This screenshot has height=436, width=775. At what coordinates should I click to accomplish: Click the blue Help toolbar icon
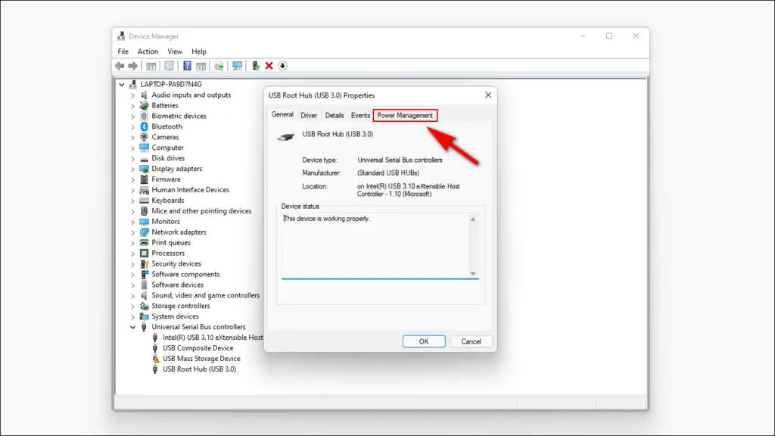(187, 66)
